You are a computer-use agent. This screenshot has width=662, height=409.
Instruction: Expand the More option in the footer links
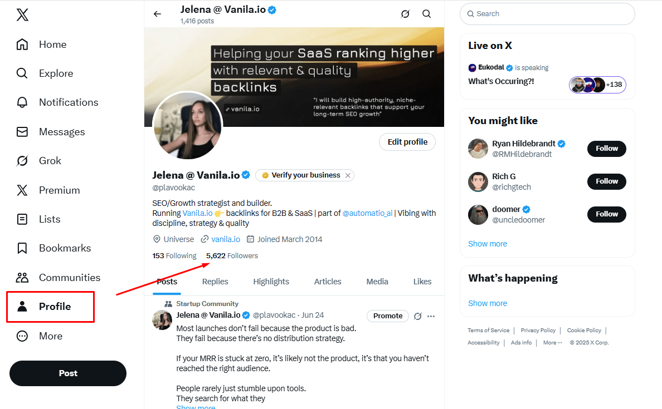point(551,342)
